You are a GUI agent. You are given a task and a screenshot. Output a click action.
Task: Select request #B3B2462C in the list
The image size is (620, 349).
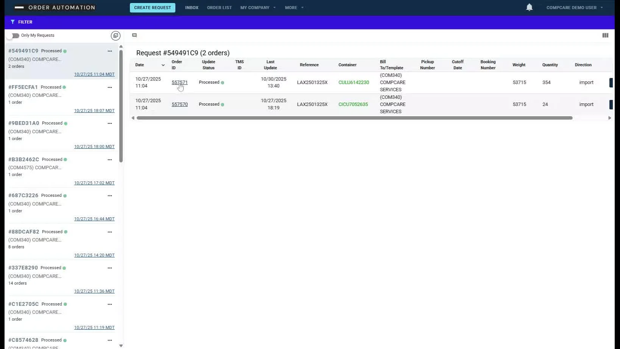[x=61, y=170]
